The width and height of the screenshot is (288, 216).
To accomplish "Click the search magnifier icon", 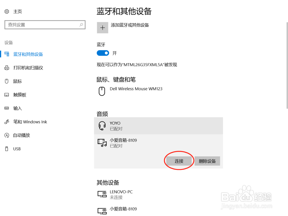I will [x=82, y=25].
